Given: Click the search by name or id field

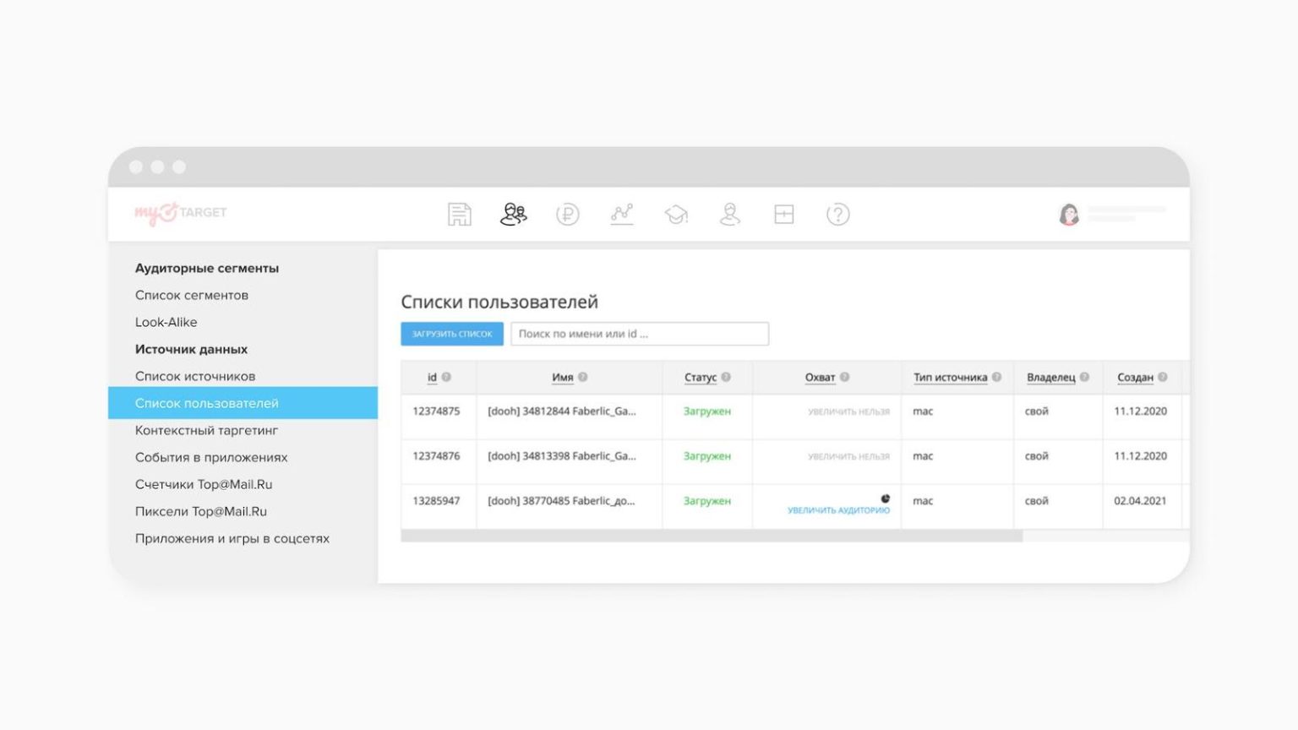Looking at the screenshot, I should pos(640,334).
